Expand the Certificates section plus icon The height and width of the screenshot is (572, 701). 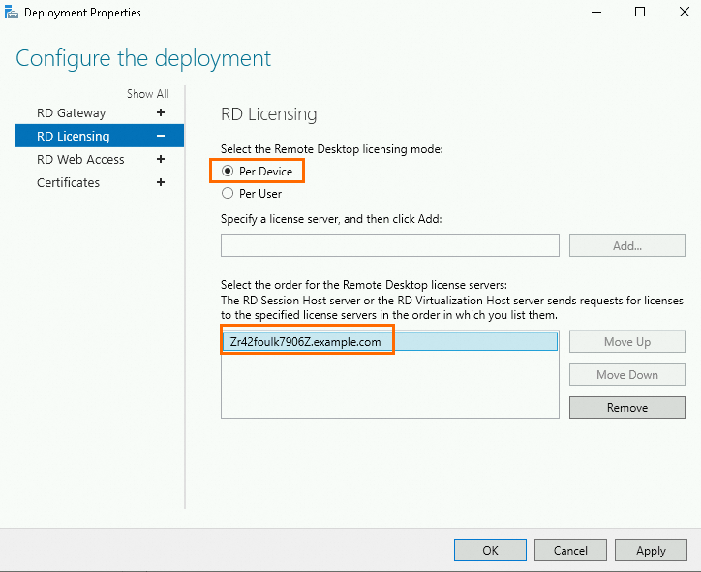point(161,182)
